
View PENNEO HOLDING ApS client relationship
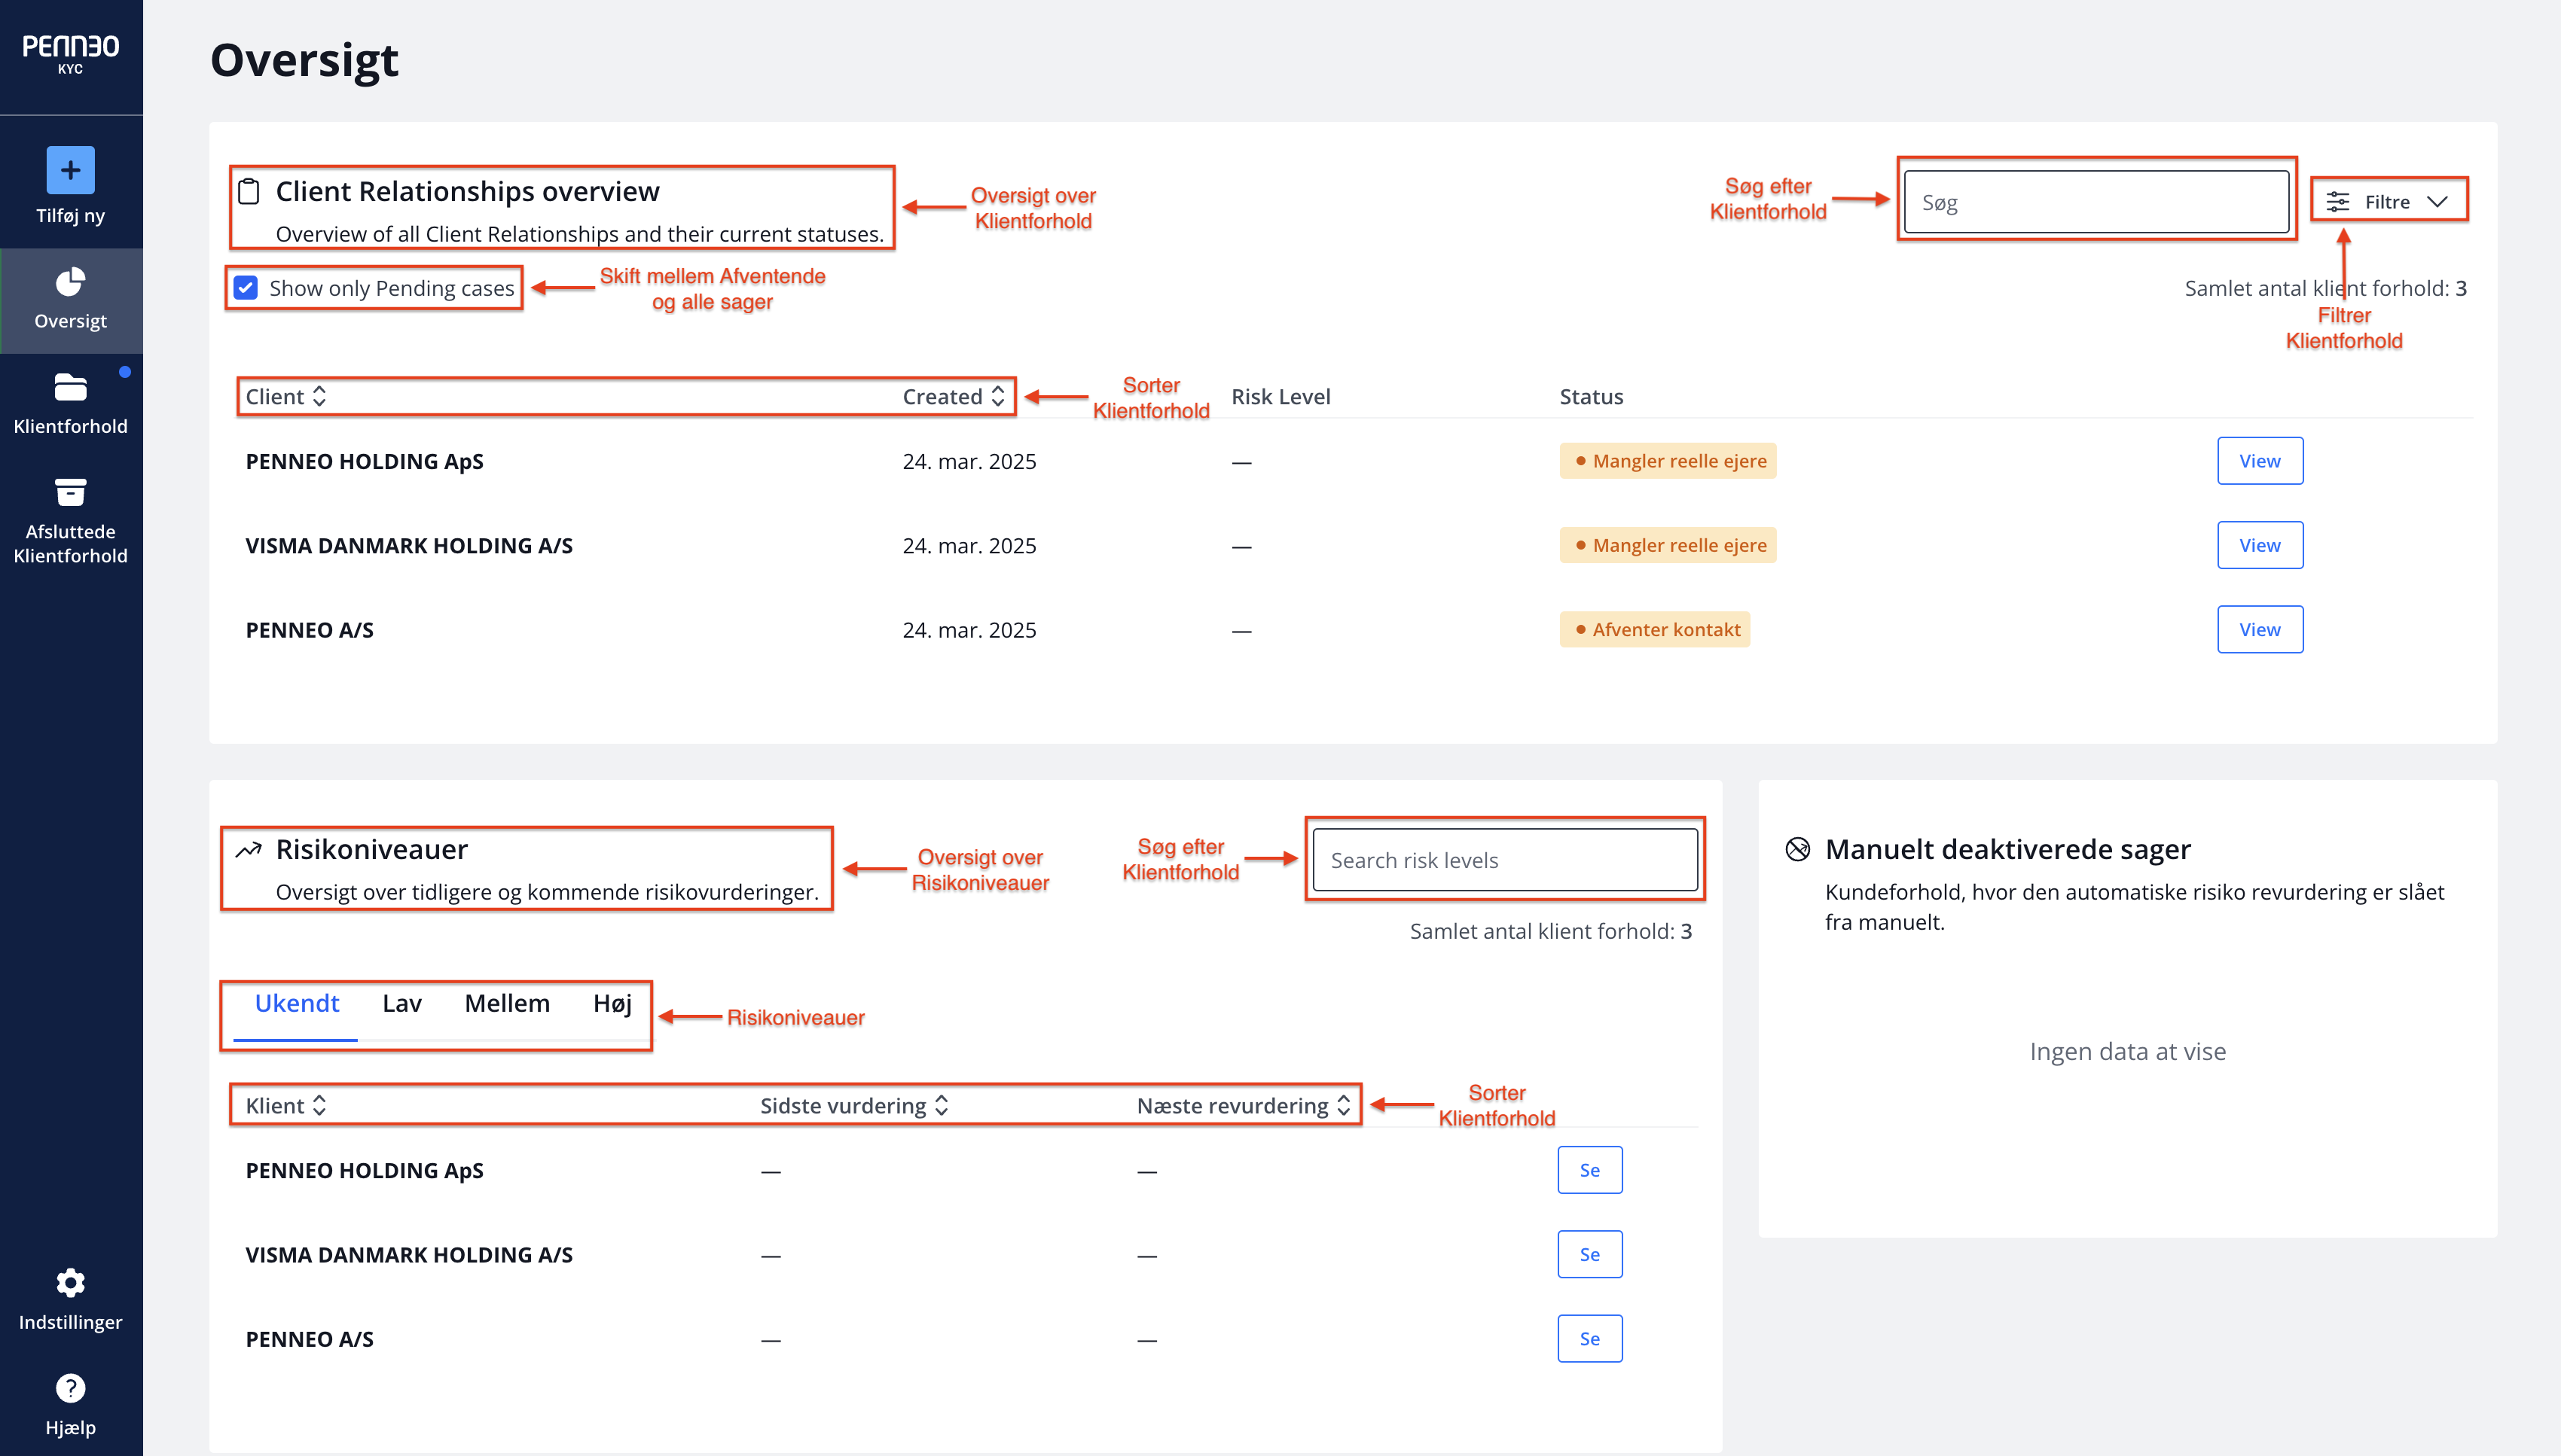point(2260,461)
